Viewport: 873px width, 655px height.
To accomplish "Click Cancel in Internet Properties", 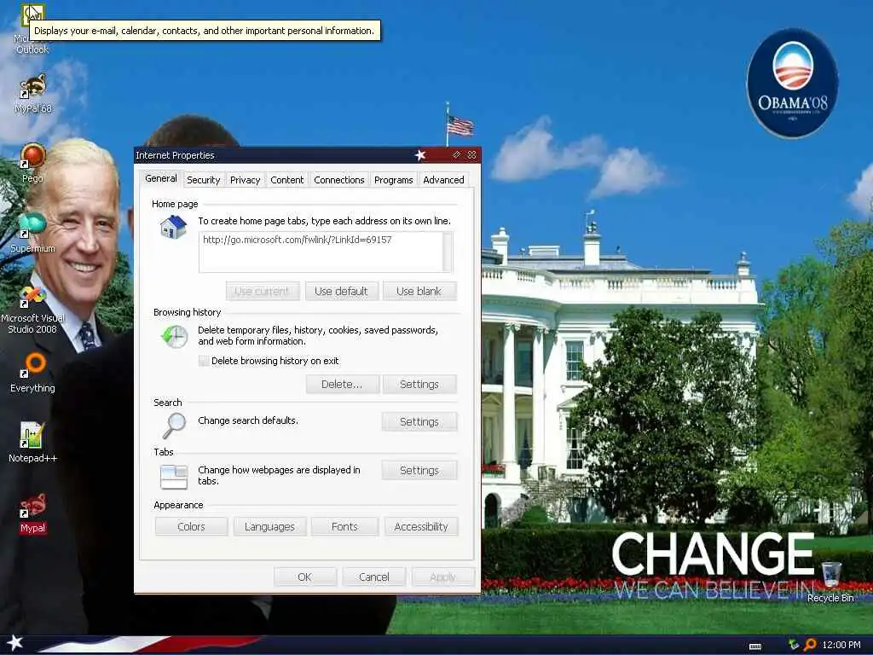I will (x=374, y=577).
